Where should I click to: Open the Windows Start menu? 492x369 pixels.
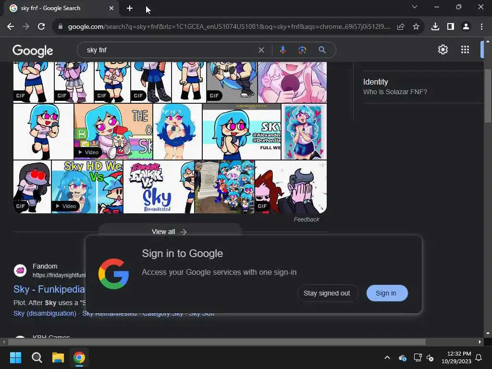point(15,357)
